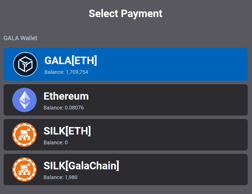Click the GALA[ETH] title text
Image resolution: width=252 pixels, height=194 pixels.
[x=71, y=60]
